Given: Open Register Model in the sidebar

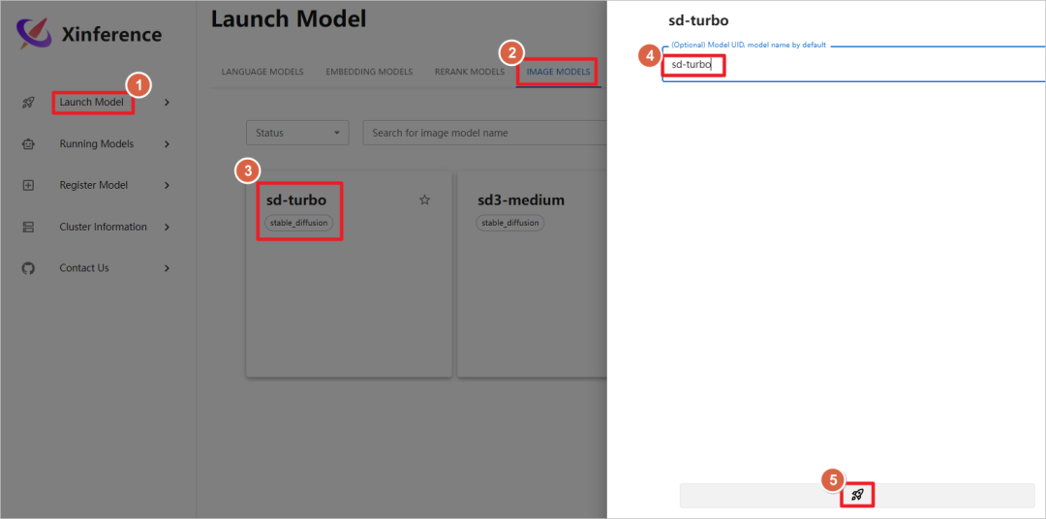Looking at the screenshot, I should tap(93, 186).
